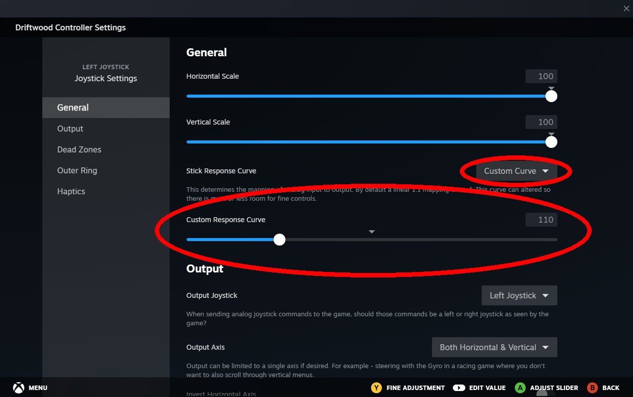Switch to the Output section
633x397 pixels.
click(x=70, y=129)
